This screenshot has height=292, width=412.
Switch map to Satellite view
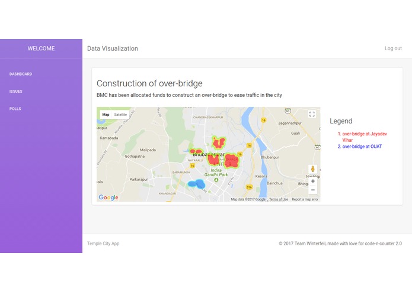pyautogui.click(x=120, y=115)
